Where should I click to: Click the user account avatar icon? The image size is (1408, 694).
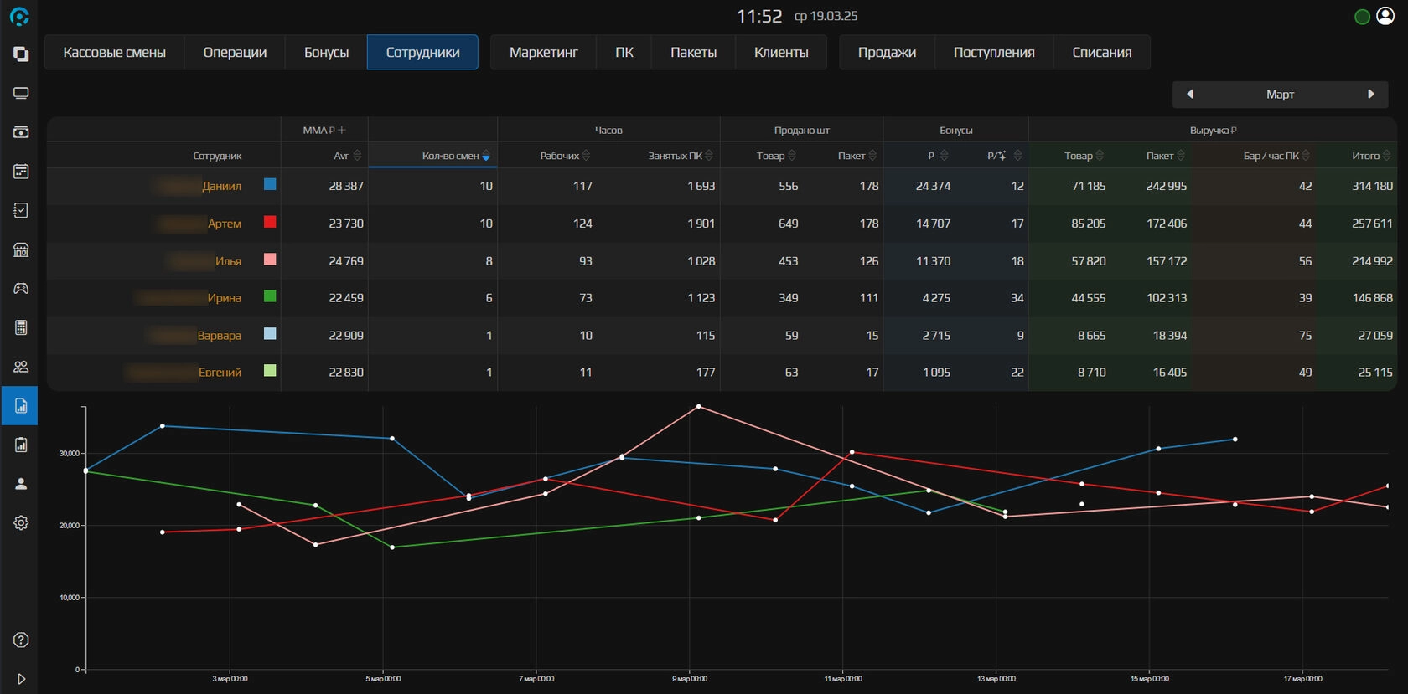tap(1385, 17)
